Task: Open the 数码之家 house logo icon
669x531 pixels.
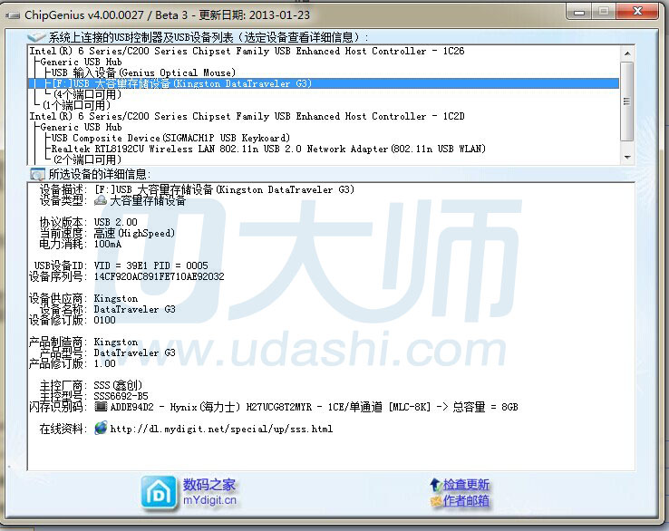Action: click(159, 494)
